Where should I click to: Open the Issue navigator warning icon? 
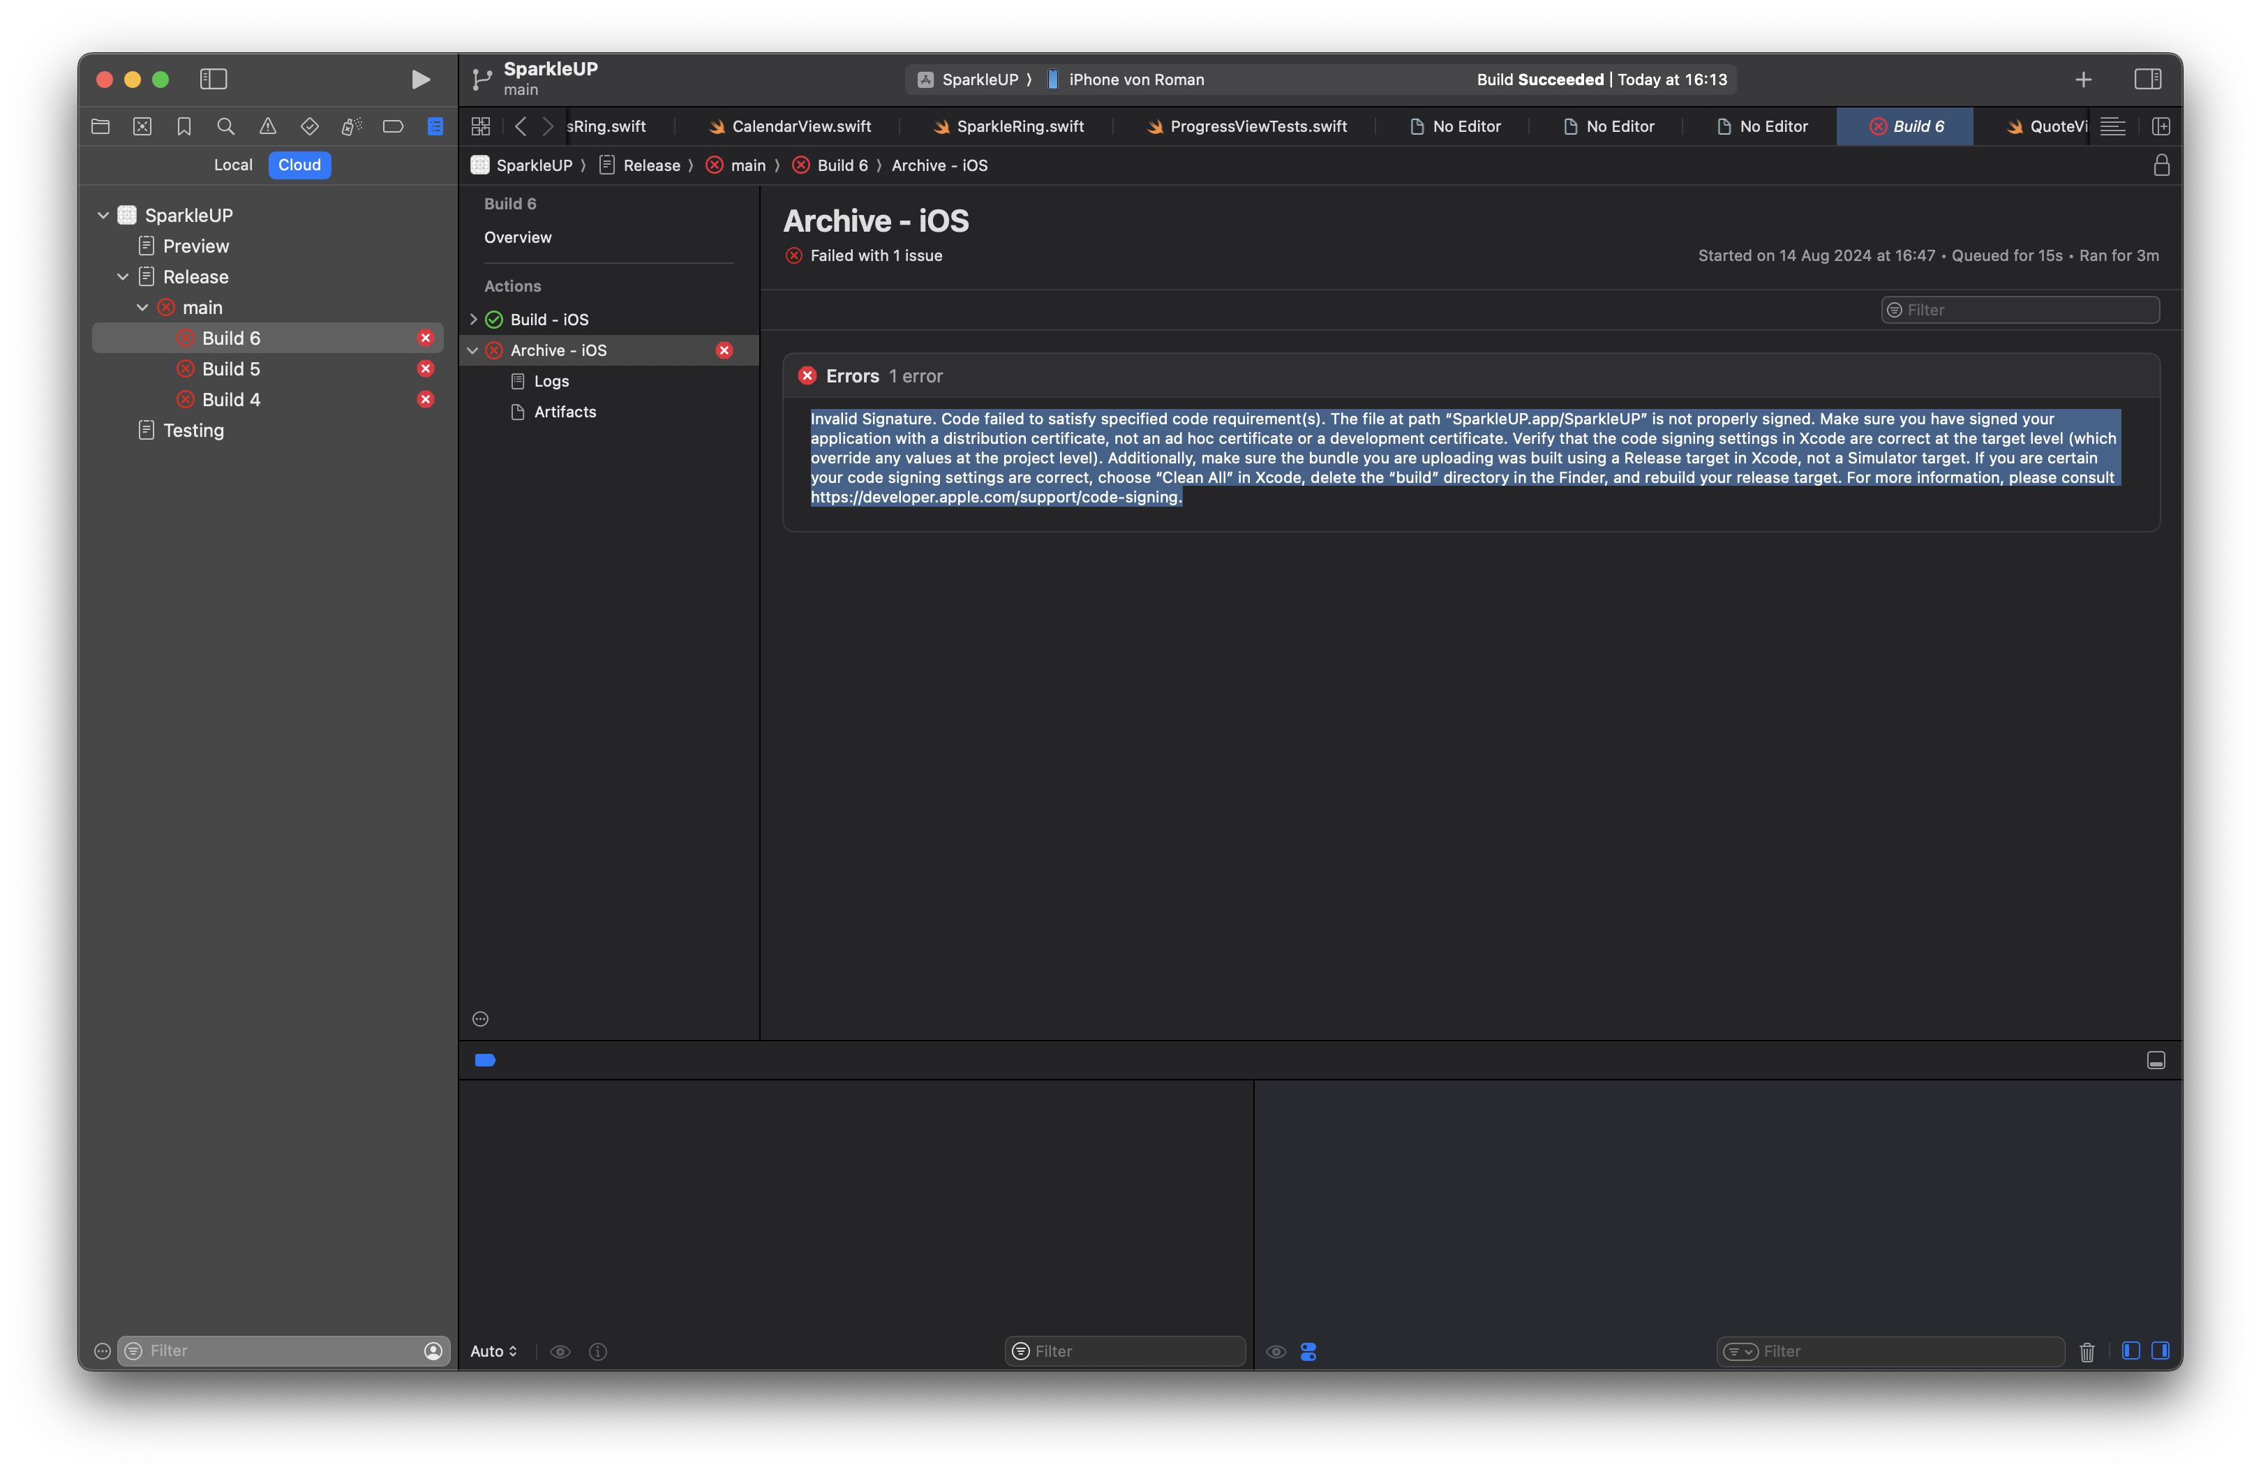point(268,126)
